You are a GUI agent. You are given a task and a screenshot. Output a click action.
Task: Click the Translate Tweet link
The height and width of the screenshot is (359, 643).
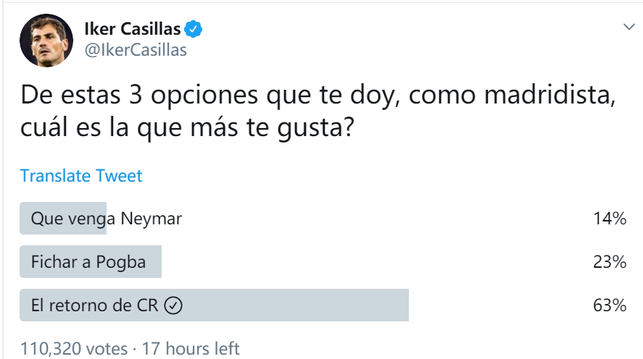click(81, 176)
